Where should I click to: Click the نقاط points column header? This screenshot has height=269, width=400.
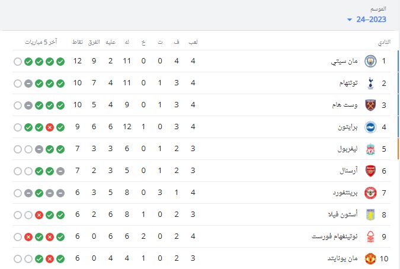coord(78,42)
